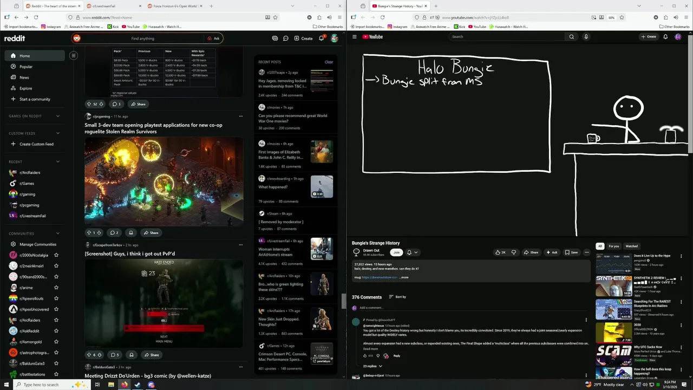Viewport: 693px width, 390px height.
Task: Clear the Recent Posts list
Action: [x=329, y=62]
